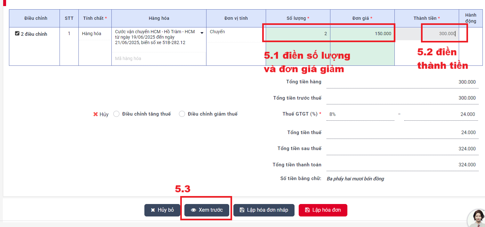485x227 pixels.
Task: Select 'Điều chỉnh tăng thuế' radio button
Action: pos(117,114)
